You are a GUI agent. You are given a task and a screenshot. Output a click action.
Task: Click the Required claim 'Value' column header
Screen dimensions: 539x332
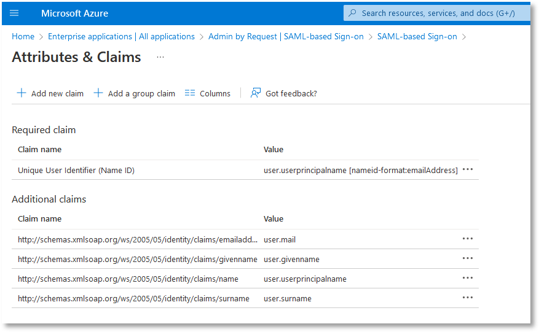pos(273,149)
